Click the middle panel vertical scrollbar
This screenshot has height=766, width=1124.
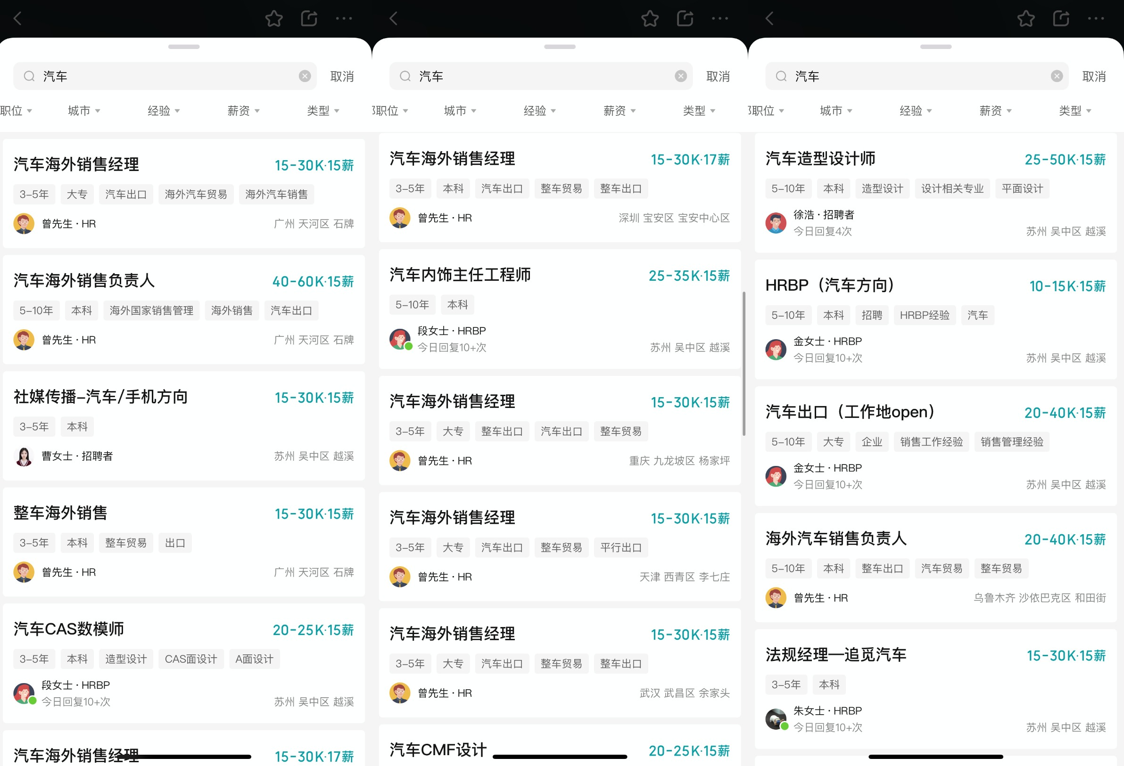tap(744, 363)
